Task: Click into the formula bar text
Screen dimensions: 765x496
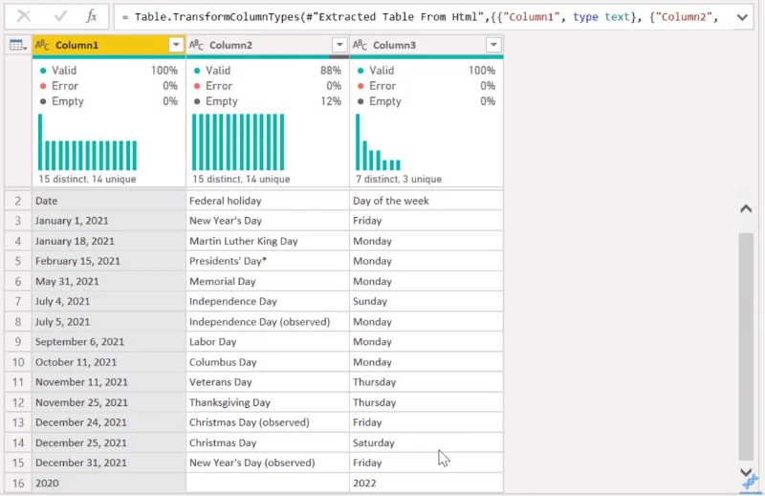Action: [x=420, y=17]
